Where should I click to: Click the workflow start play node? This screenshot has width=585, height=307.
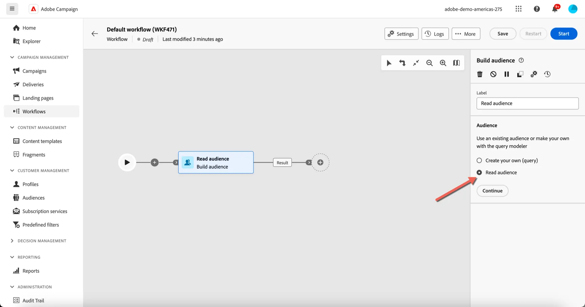127,162
